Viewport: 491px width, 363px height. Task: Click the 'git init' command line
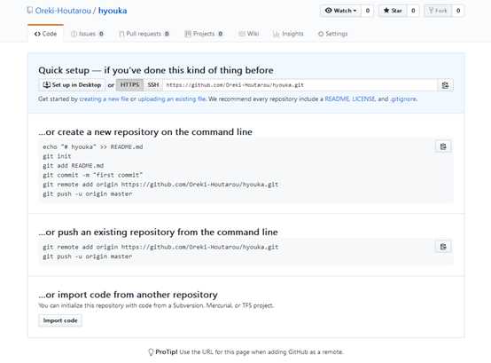(57, 156)
